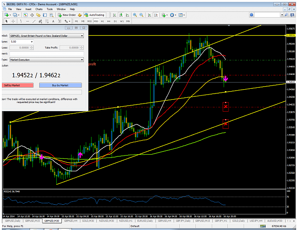
Task: Switch timeframe to M5
Action: (x=83, y=21)
